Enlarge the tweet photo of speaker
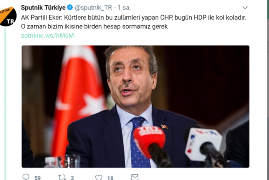 pos(135,106)
